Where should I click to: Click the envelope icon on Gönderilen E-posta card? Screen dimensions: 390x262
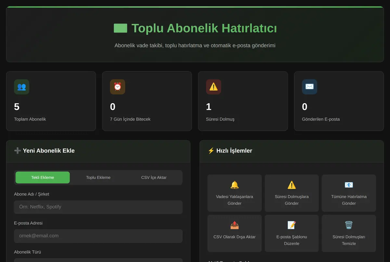309,87
